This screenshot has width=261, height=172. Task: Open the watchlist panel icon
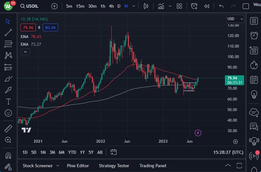coord(254,21)
